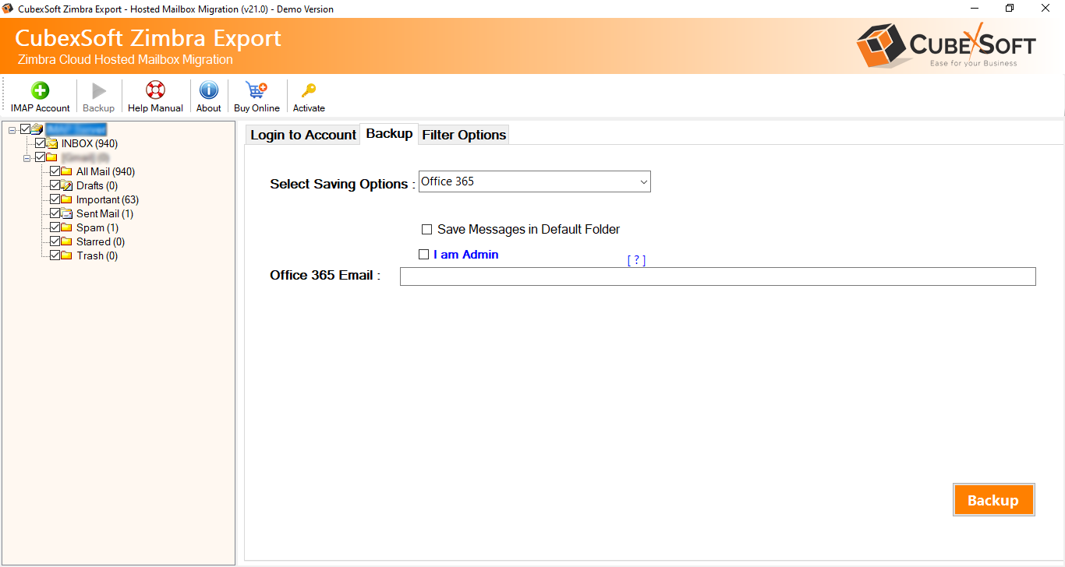Select Trash (0) tree row text
1065x567 pixels.
point(97,255)
